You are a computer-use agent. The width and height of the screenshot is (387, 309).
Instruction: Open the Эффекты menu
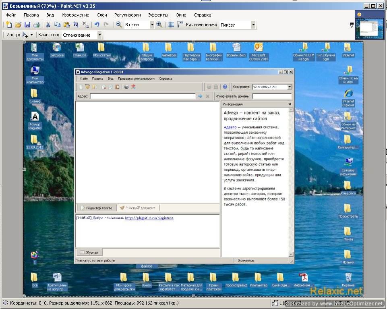point(158,15)
